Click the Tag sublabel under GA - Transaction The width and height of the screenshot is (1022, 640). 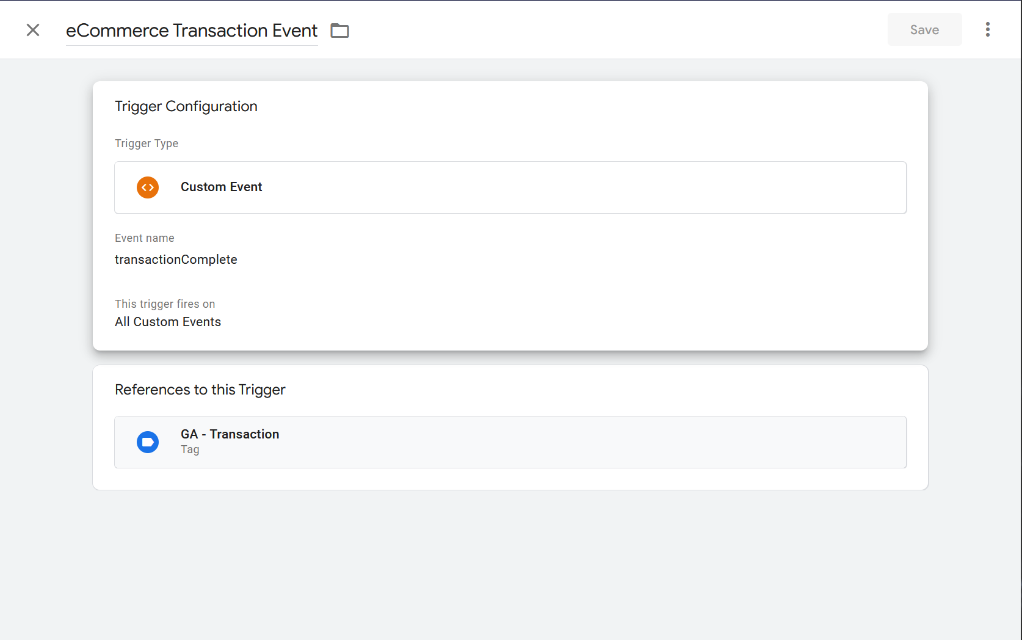(190, 449)
